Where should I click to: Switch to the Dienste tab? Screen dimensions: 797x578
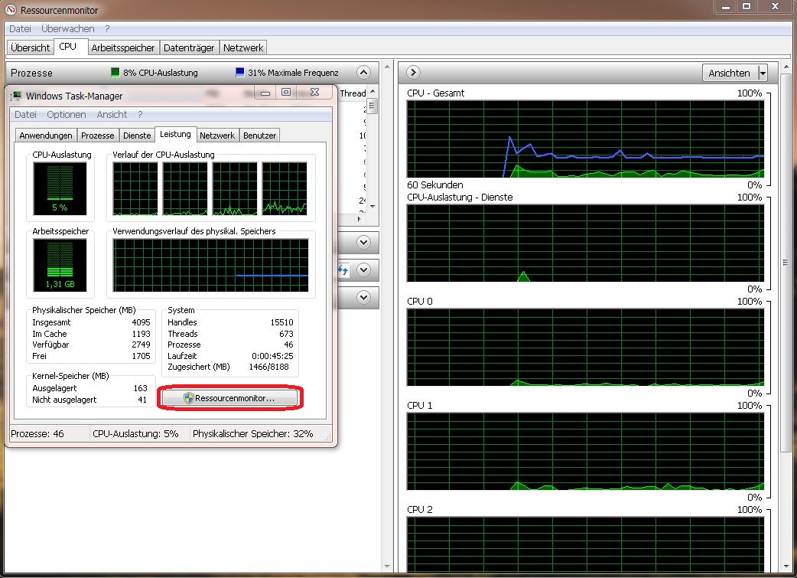coord(137,136)
